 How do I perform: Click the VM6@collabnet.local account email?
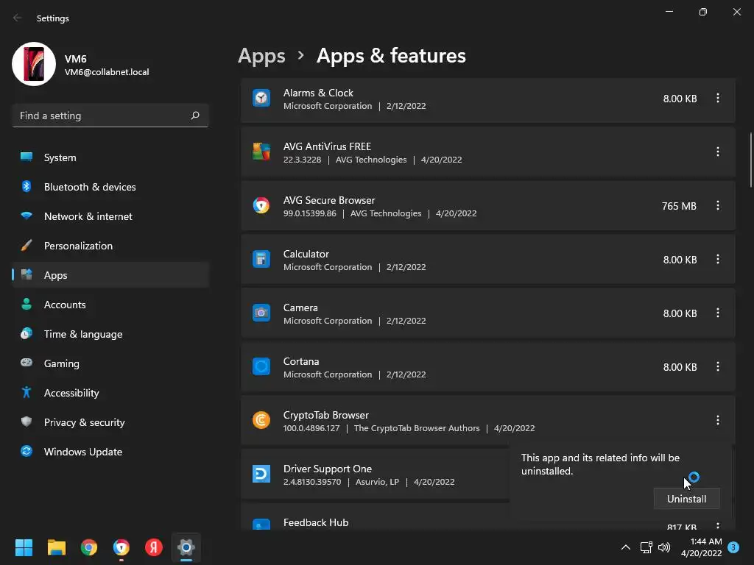click(x=107, y=72)
